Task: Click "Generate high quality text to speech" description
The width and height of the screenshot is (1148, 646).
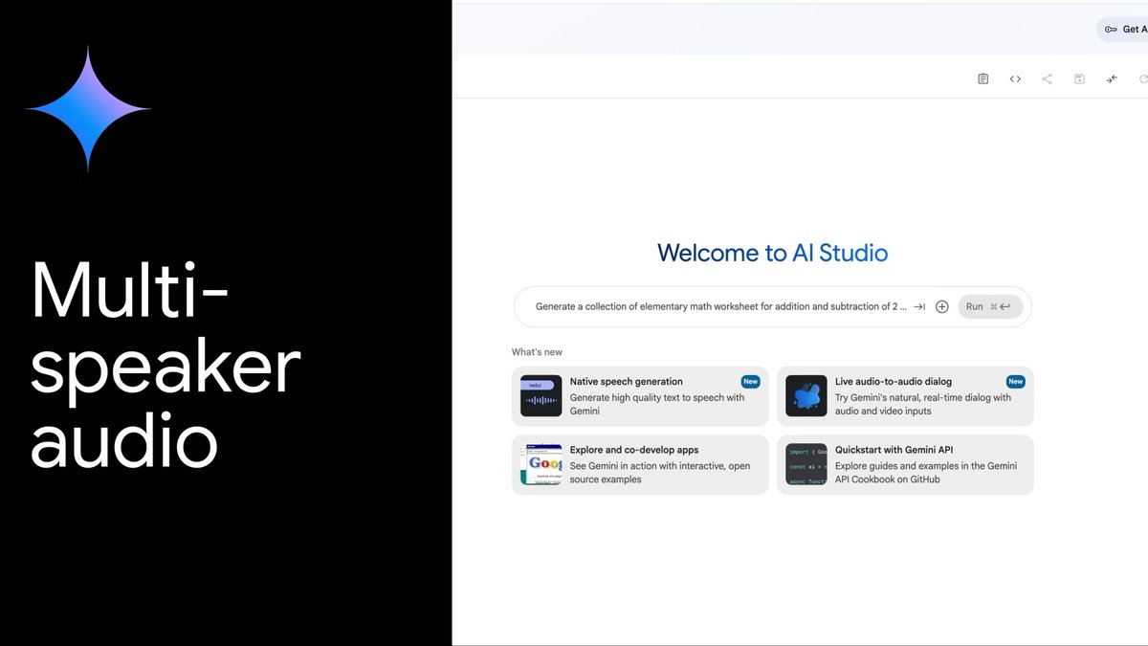Action: pos(657,404)
